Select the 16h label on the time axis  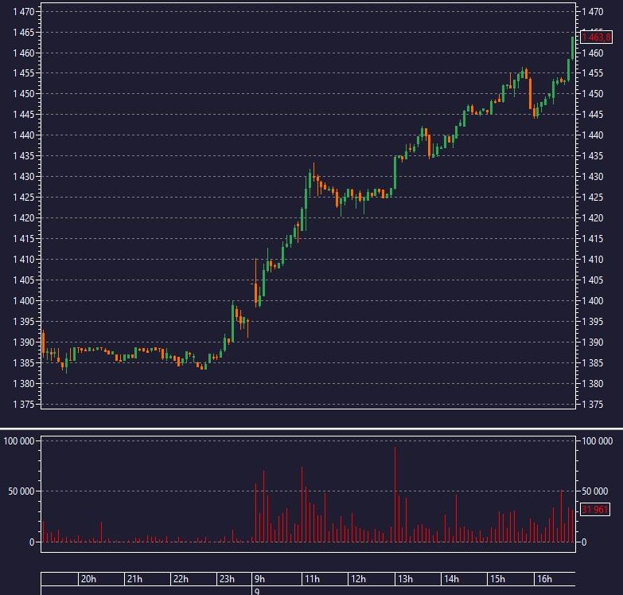[x=544, y=579]
